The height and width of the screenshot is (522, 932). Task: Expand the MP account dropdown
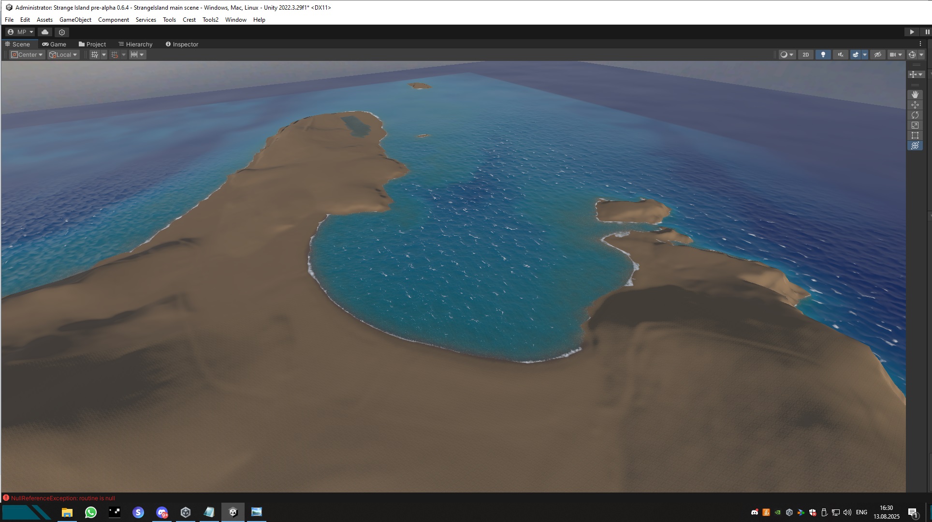(20, 32)
